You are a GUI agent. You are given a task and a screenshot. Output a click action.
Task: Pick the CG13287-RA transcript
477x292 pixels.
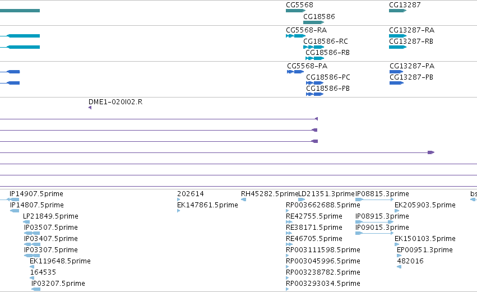click(397, 36)
